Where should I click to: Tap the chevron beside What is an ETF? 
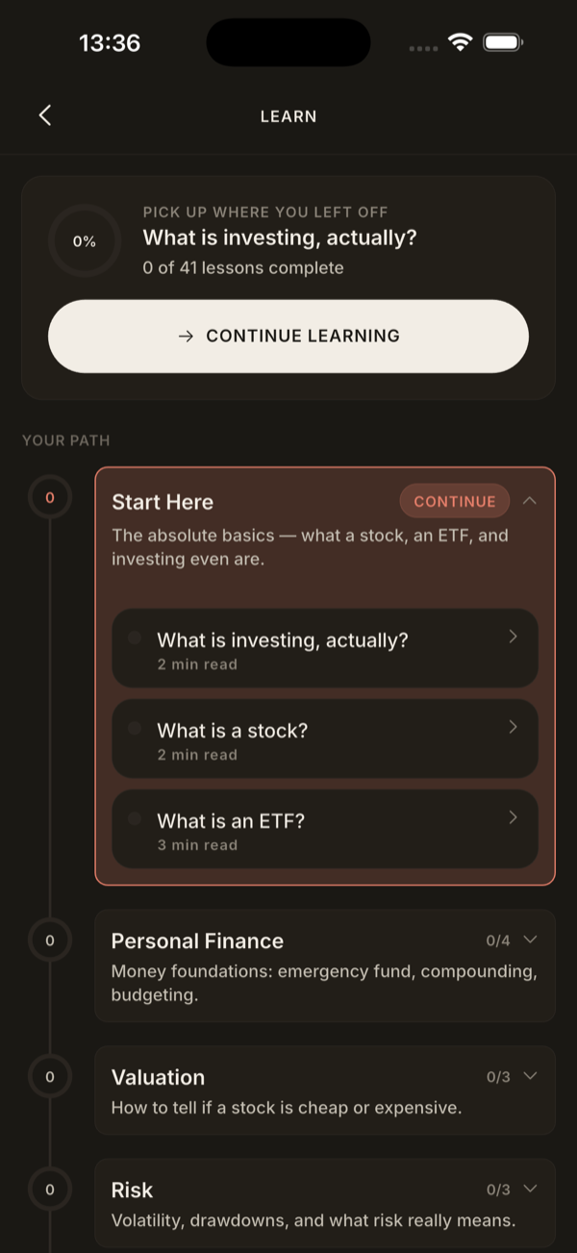tap(513, 817)
